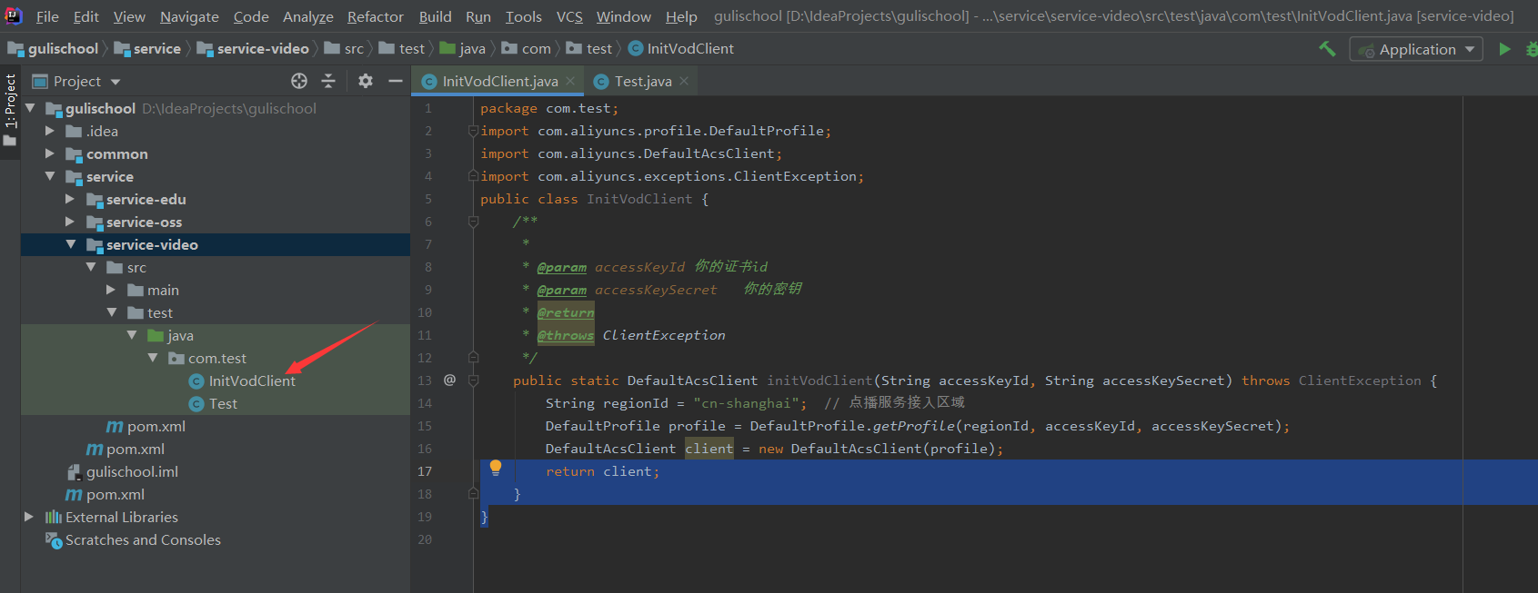Viewport: 1538px width, 593px height.
Task: Open the Project panel settings gear
Action: (366, 81)
